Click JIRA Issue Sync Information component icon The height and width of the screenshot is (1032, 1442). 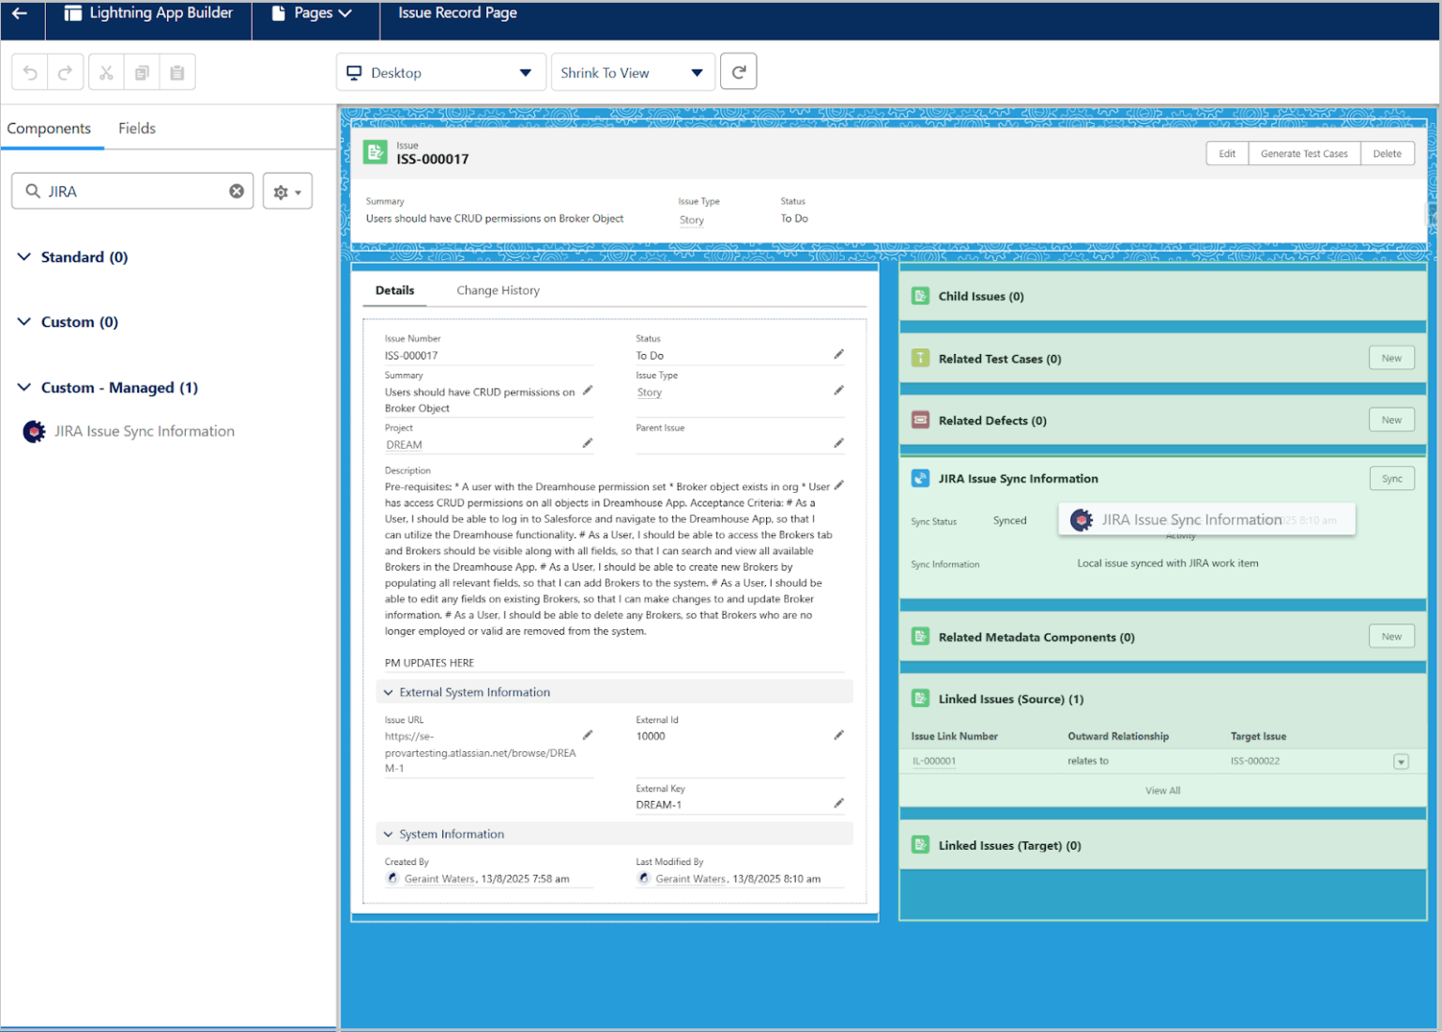pos(34,431)
